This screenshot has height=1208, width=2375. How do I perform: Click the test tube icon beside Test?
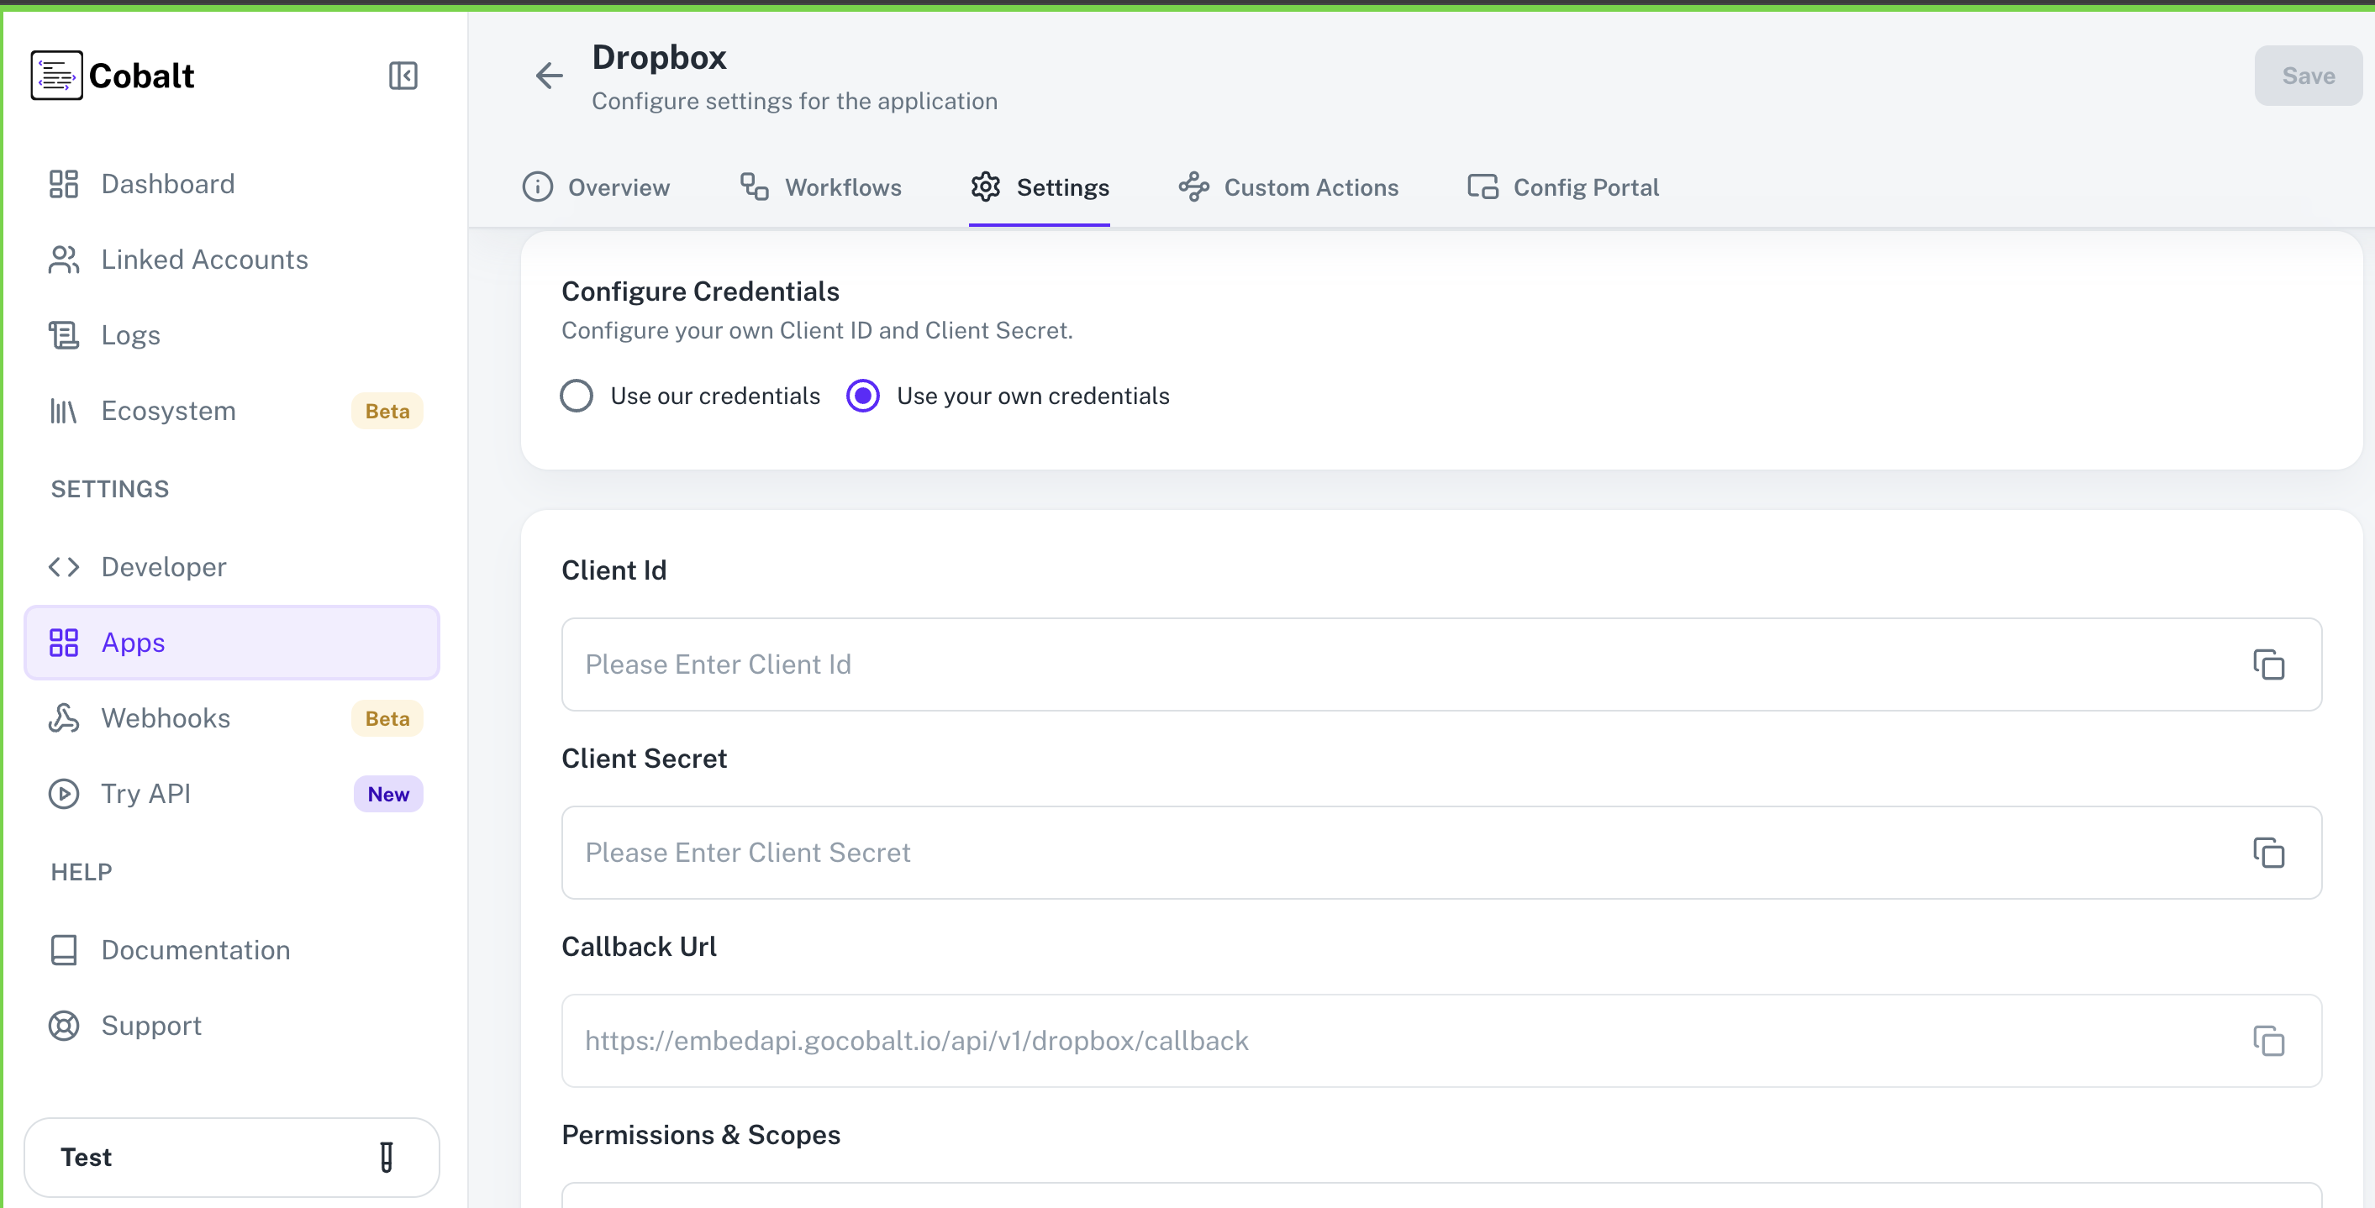(x=387, y=1158)
